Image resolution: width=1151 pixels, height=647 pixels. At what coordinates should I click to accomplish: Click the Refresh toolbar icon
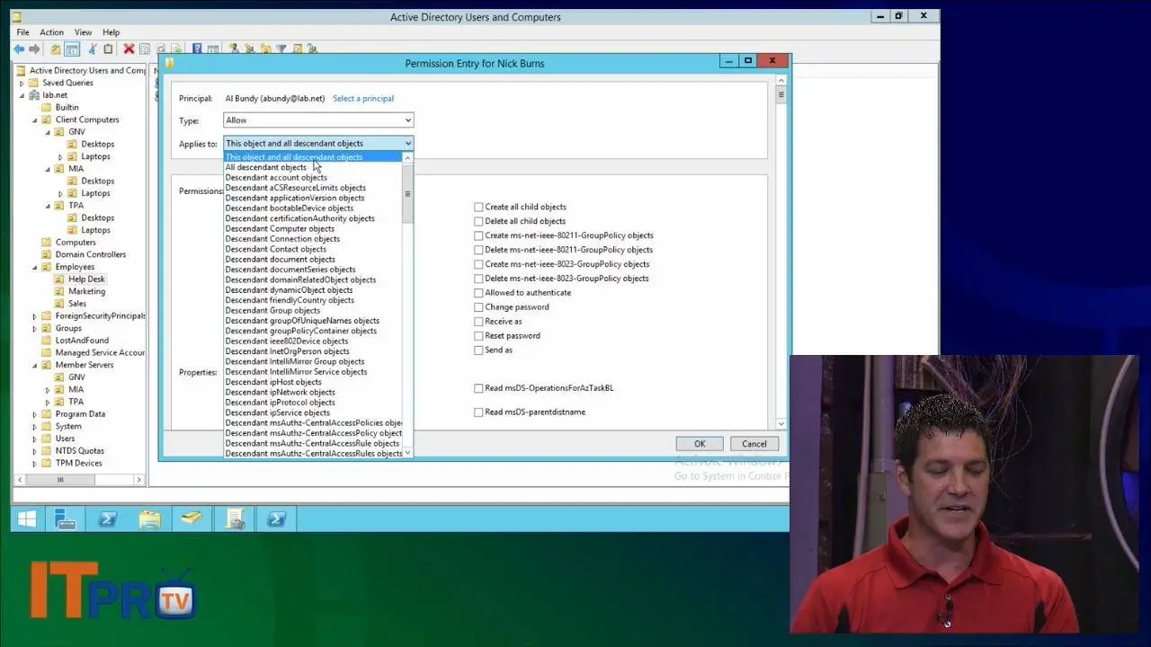[161, 49]
